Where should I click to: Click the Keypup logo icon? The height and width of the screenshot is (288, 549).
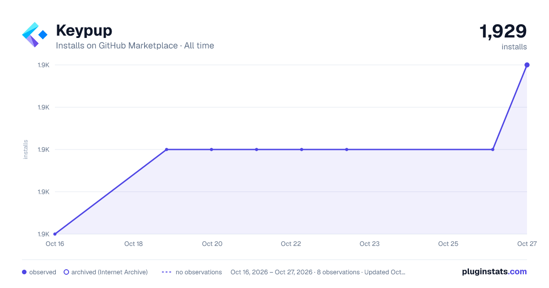click(35, 35)
